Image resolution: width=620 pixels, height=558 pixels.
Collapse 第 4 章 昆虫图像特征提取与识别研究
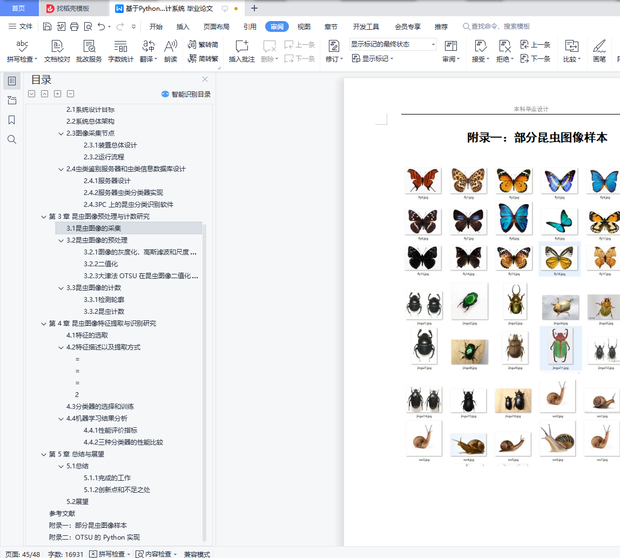44,324
